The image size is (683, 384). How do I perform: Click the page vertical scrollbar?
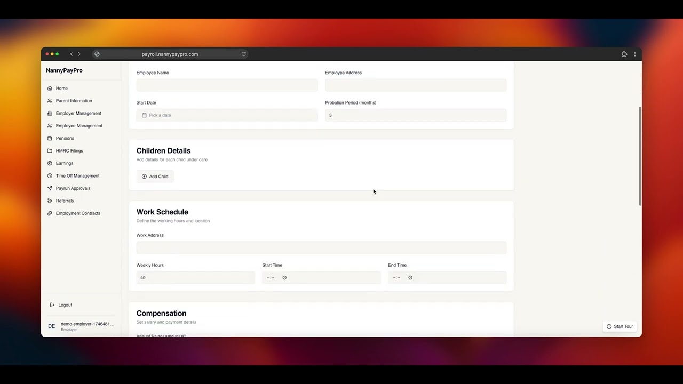[x=640, y=155]
